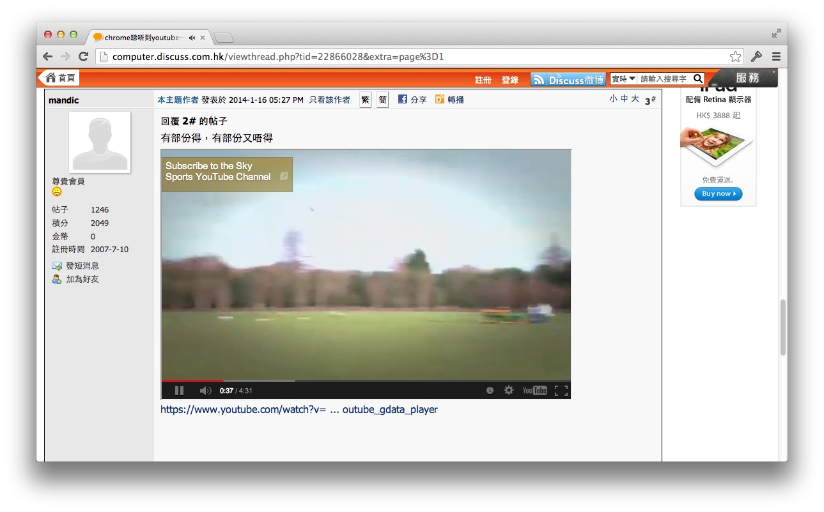This screenshot has height=512, width=824.
Task: Click Buy now in iPad ad
Action: [x=719, y=193]
